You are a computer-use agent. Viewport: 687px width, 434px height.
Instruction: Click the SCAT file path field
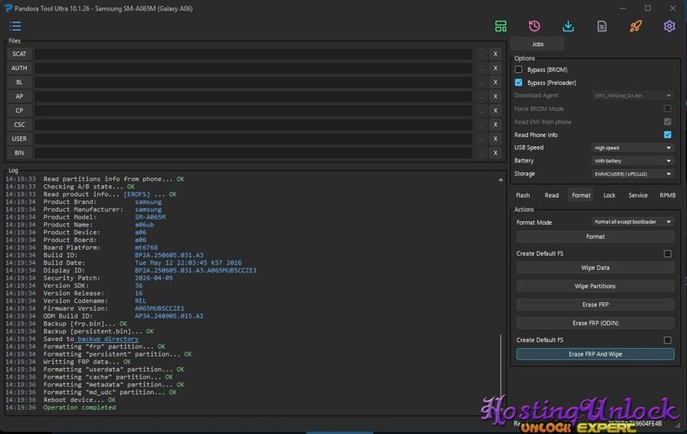click(x=254, y=54)
